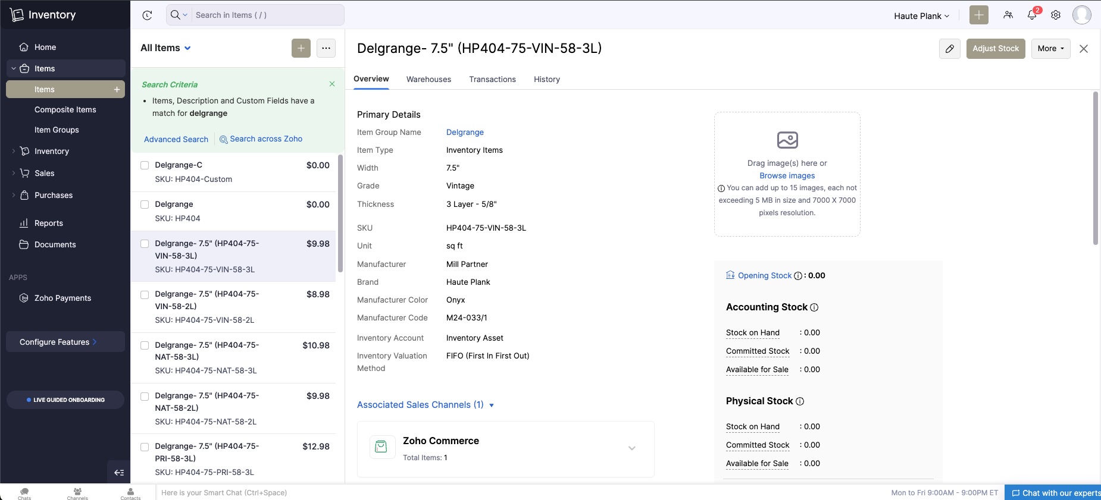Click the quick create plus icon in header
The height and width of the screenshot is (500, 1101).
pyautogui.click(x=978, y=15)
